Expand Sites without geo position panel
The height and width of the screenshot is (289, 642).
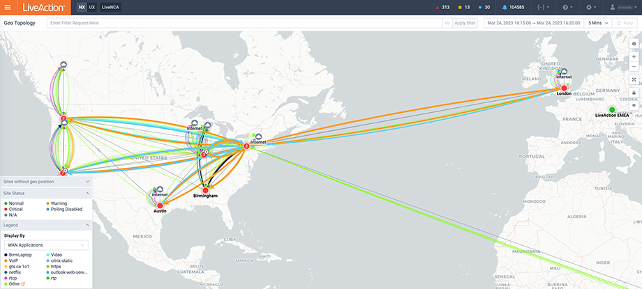point(46,181)
